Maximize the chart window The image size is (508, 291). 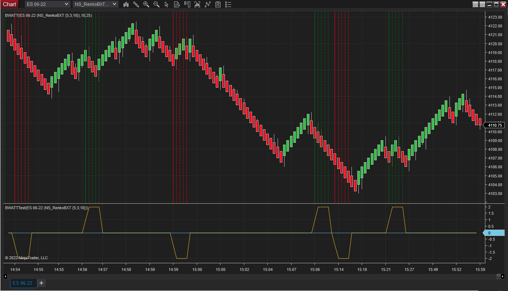click(496, 4)
